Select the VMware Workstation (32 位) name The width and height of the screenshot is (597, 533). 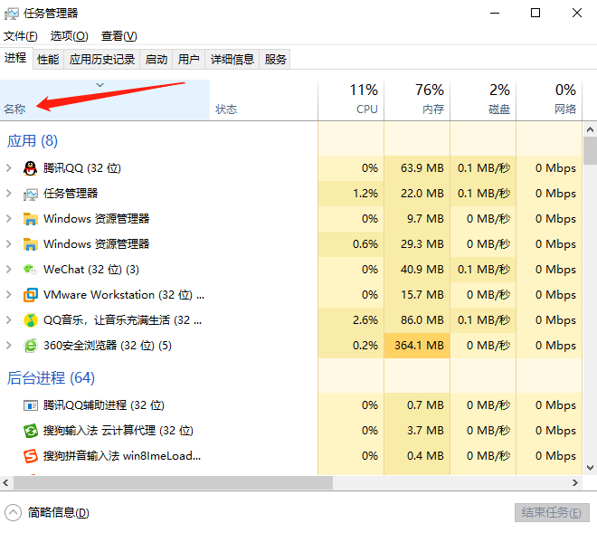coord(124,295)
